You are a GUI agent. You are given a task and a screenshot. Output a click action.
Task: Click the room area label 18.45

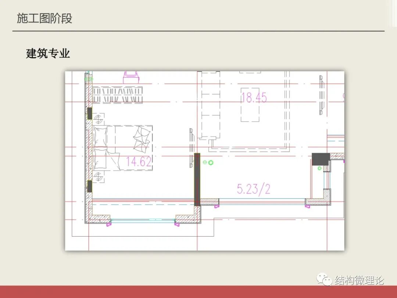coord(253,97)
